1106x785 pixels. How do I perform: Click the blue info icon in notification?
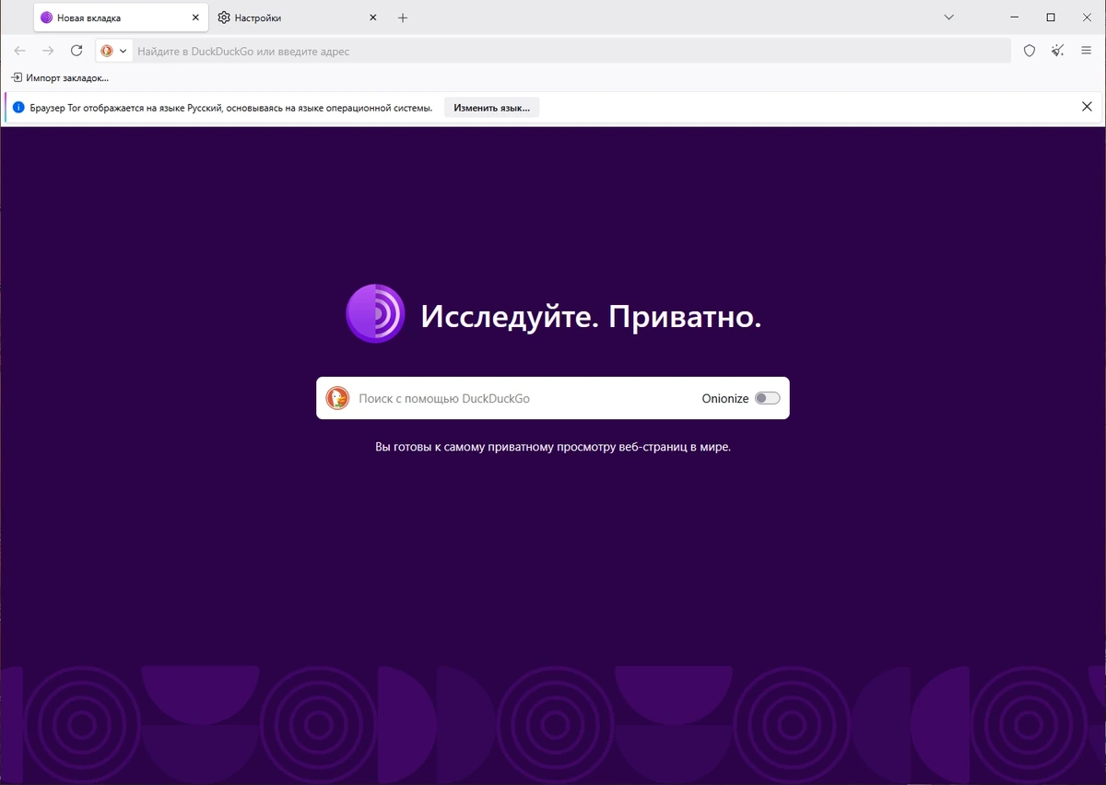pyautogui.click(x=18, y=108)
